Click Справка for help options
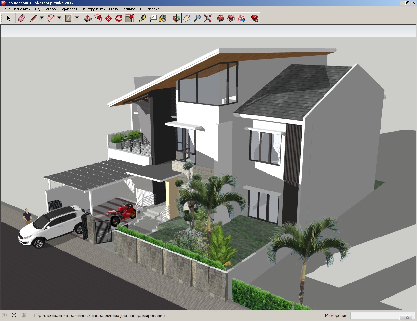Image resolution: width=417 pixels, height=321 pixels. click(x=152, y=9)
